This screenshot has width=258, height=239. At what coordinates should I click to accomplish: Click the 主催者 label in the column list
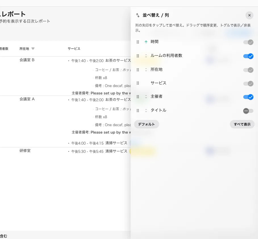[x=157, y=96]
